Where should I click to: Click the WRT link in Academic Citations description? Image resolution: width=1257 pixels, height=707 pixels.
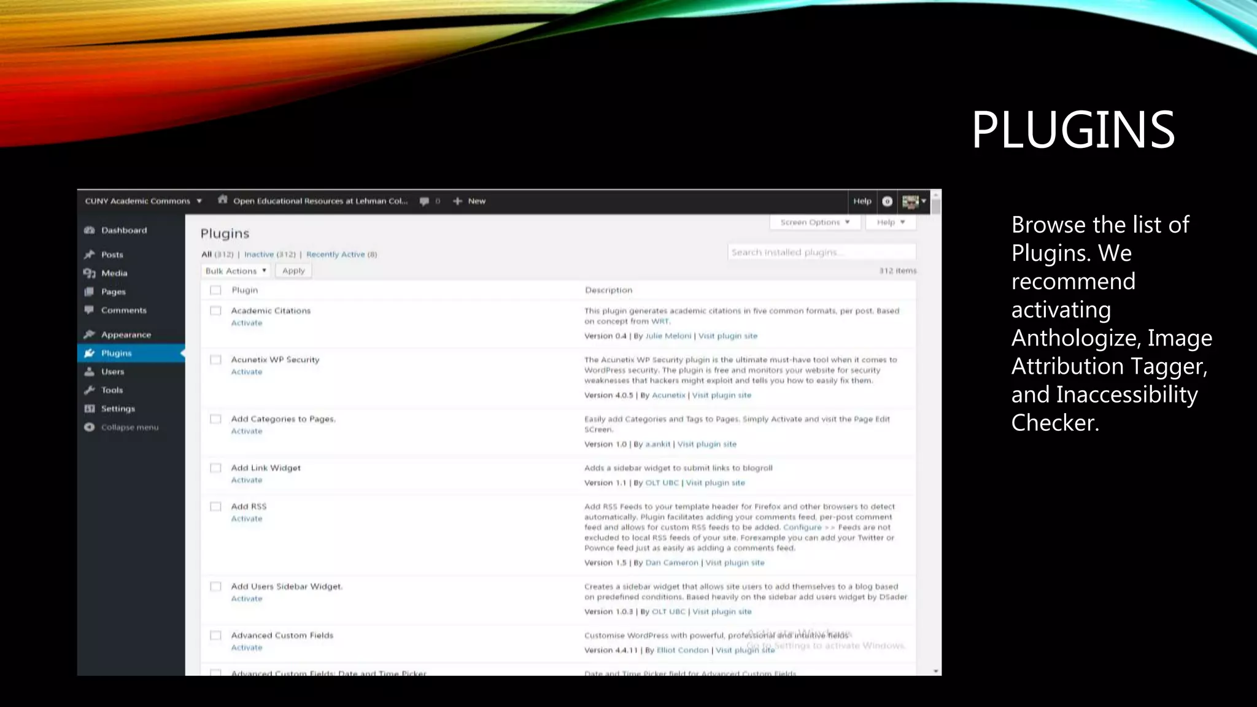pos(660,321)
